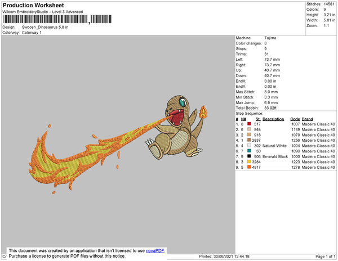This screenshot has width=338, height=261.
Task: Click the Width value 5.81 in
Action: click(330, 20)
